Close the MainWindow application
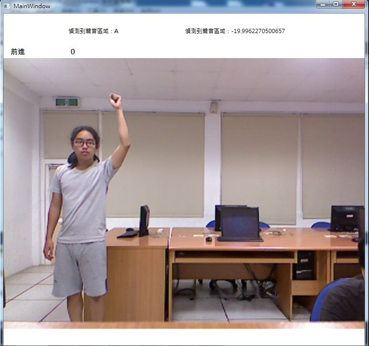Screen dimensions: 369x346 tap(354, 4)
